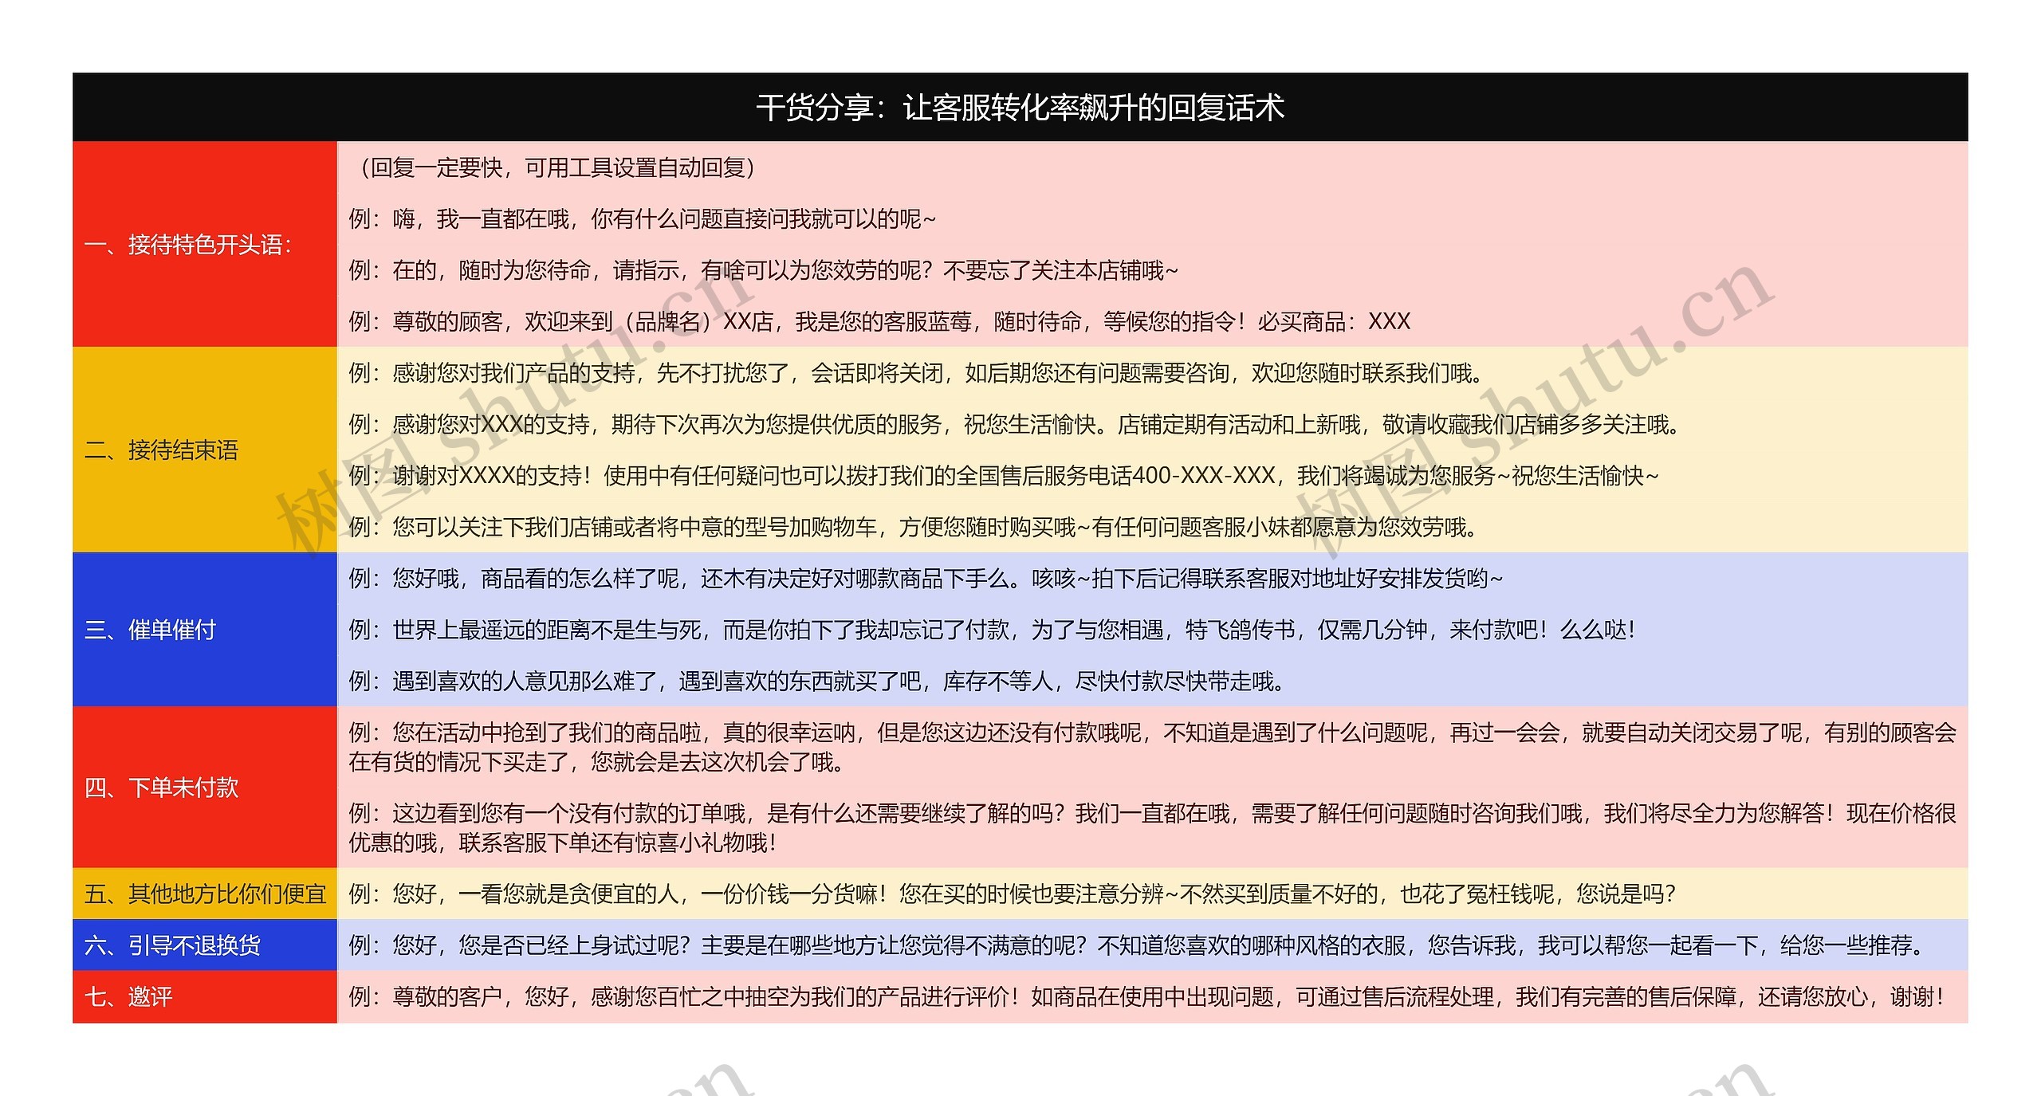
Task: Select the '三、催单催付' category cell
Action: 205,630
